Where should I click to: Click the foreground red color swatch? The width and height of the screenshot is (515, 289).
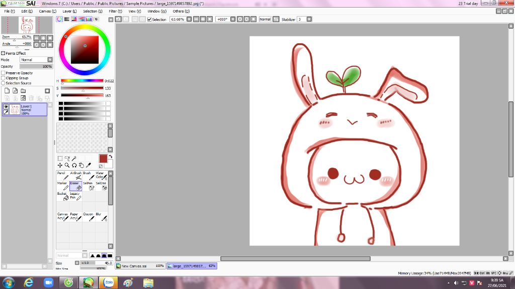click(103, 159)
